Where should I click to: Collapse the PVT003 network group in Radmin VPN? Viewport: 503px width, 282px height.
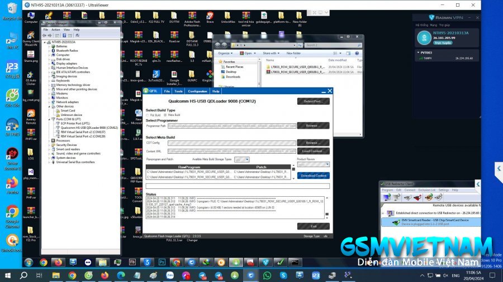[x=418, y=52]
